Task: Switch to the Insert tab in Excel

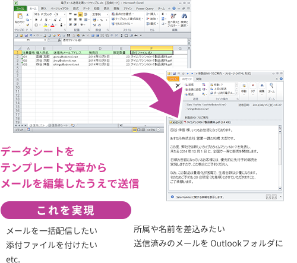Action: [44, 8]
